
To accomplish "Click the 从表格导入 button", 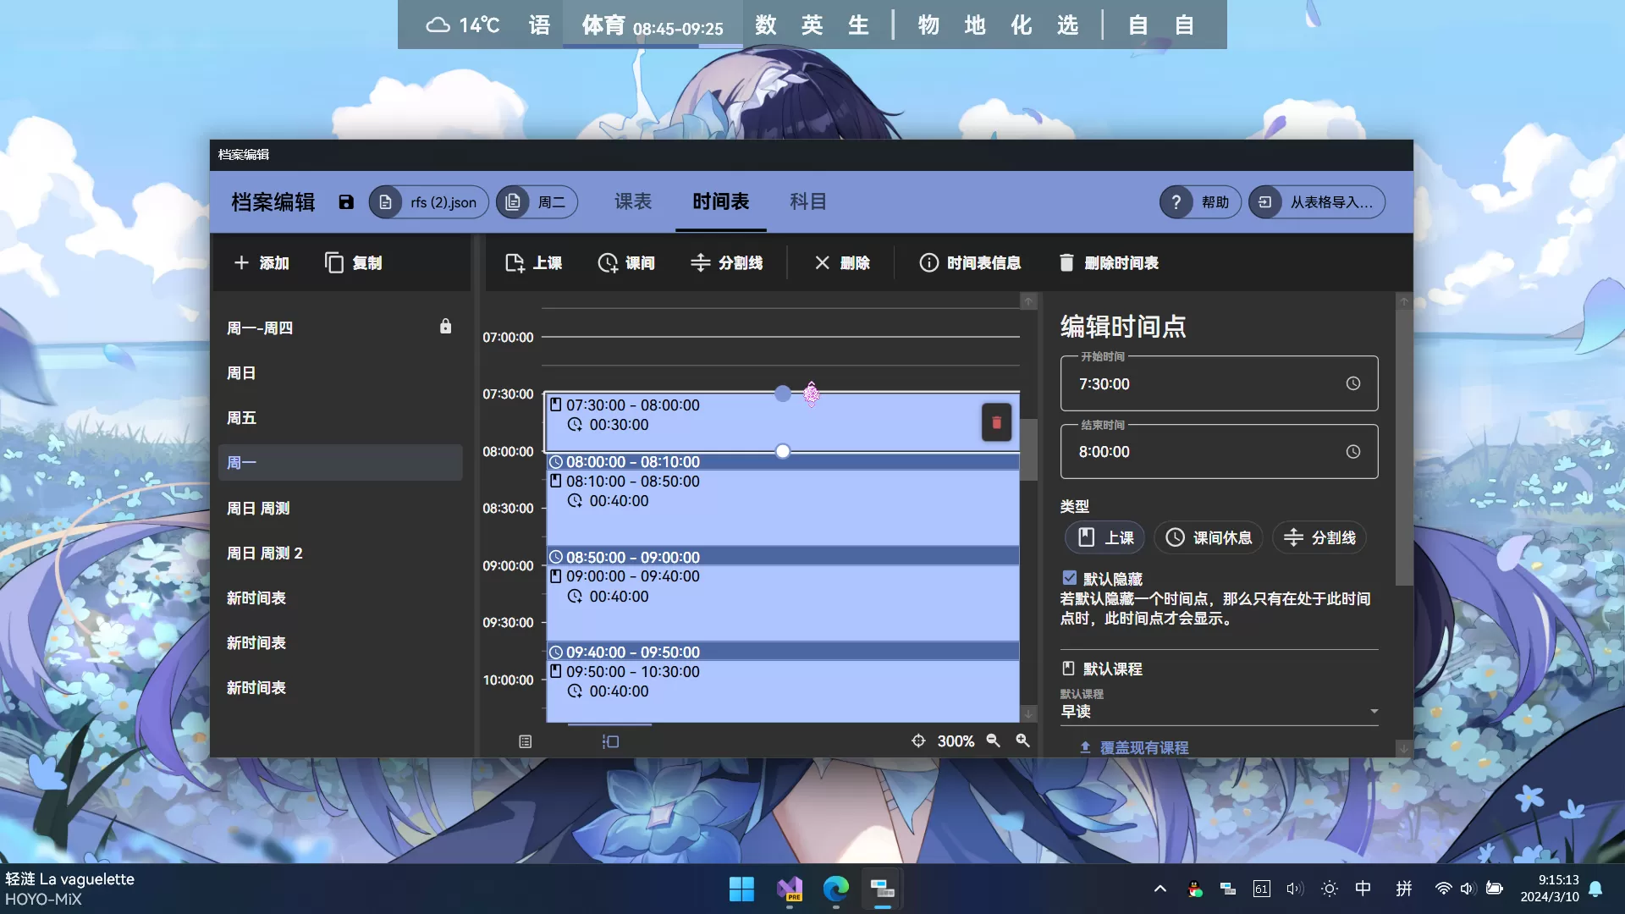I will pos(1315,201).
